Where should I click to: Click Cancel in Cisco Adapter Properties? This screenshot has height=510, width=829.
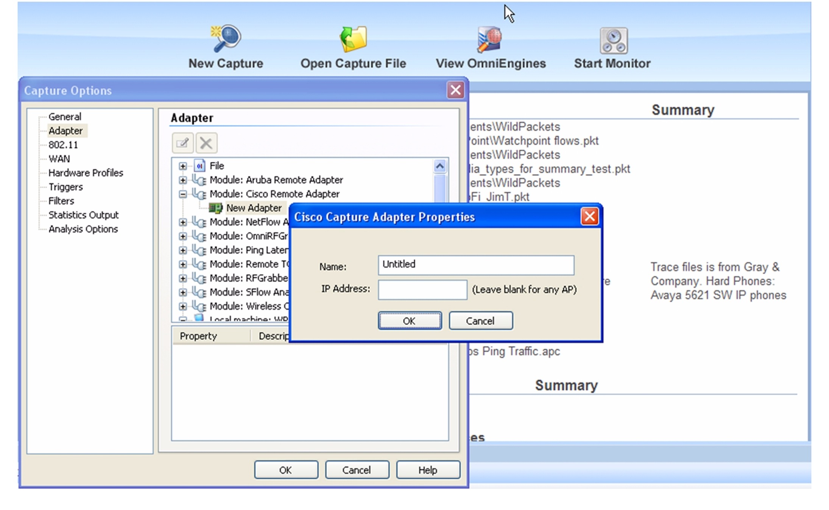tap(480, 321)
